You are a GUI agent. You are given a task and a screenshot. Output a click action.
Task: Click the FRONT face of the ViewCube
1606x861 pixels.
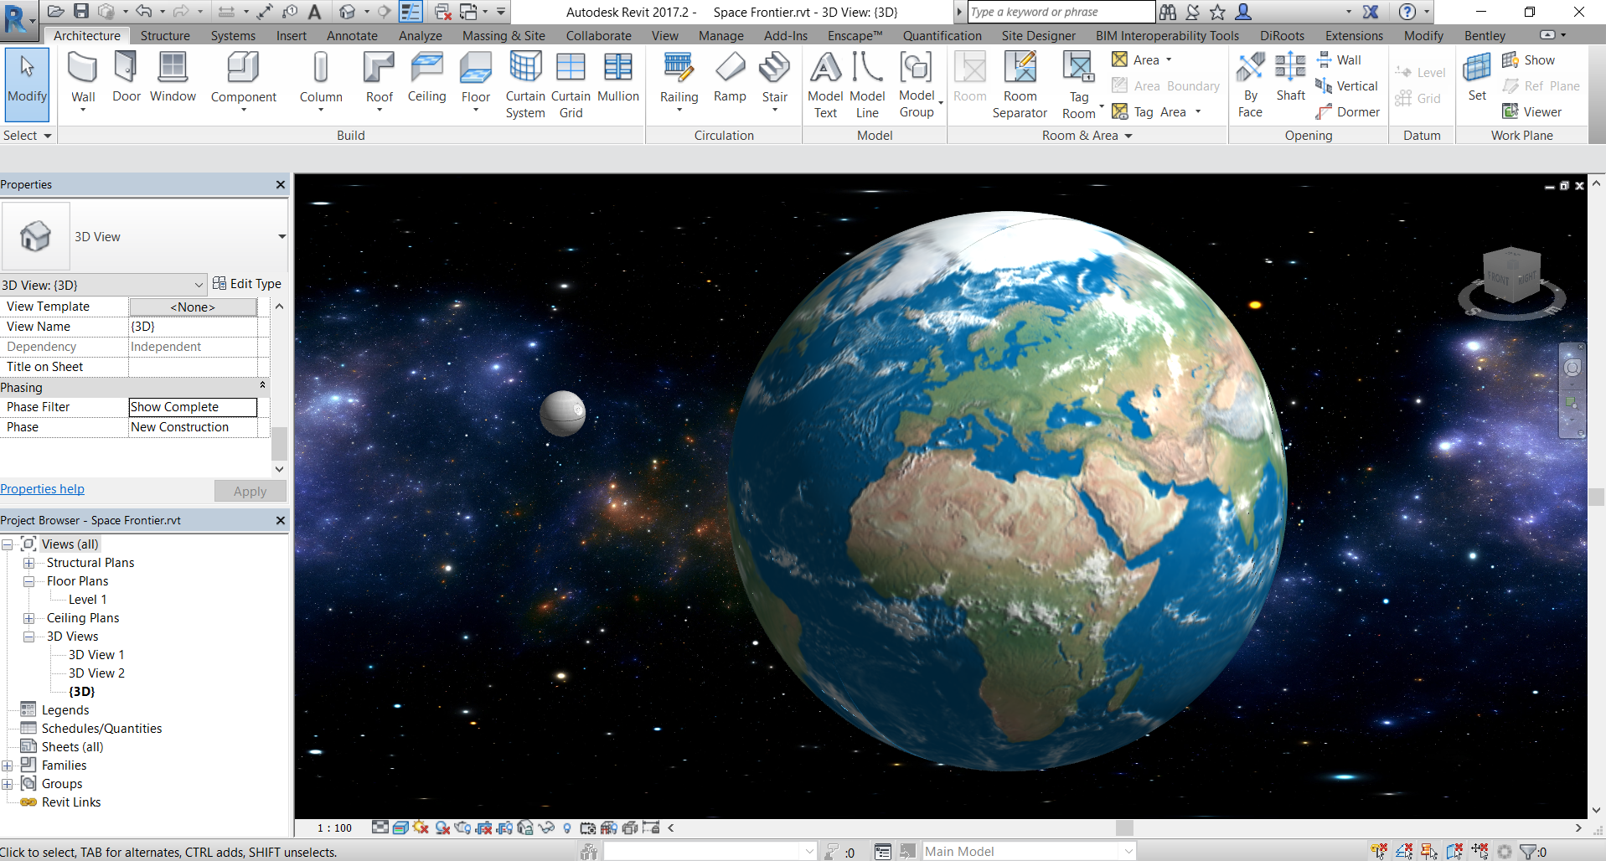(x=1499, y=276)
